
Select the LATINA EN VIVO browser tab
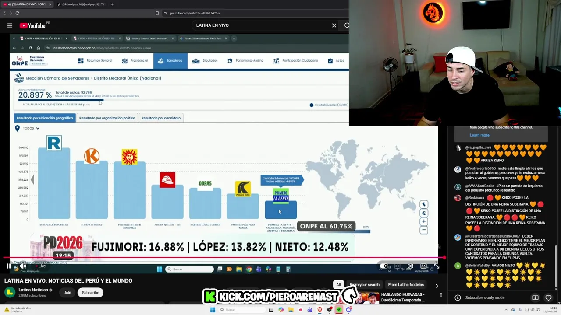click(x=26, y=4)
